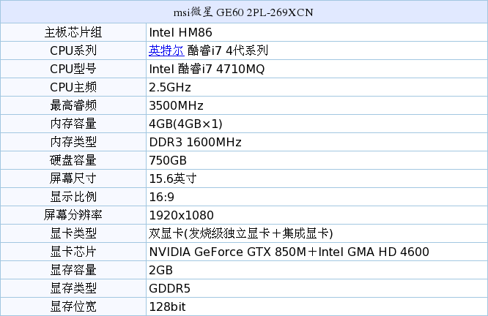Select the value 15.6英寸
488x316 pixels.
[x=173, y=178]
